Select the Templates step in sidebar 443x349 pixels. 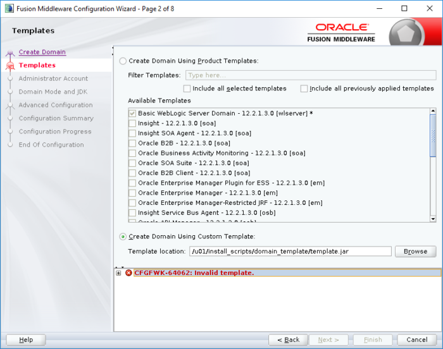37,65
